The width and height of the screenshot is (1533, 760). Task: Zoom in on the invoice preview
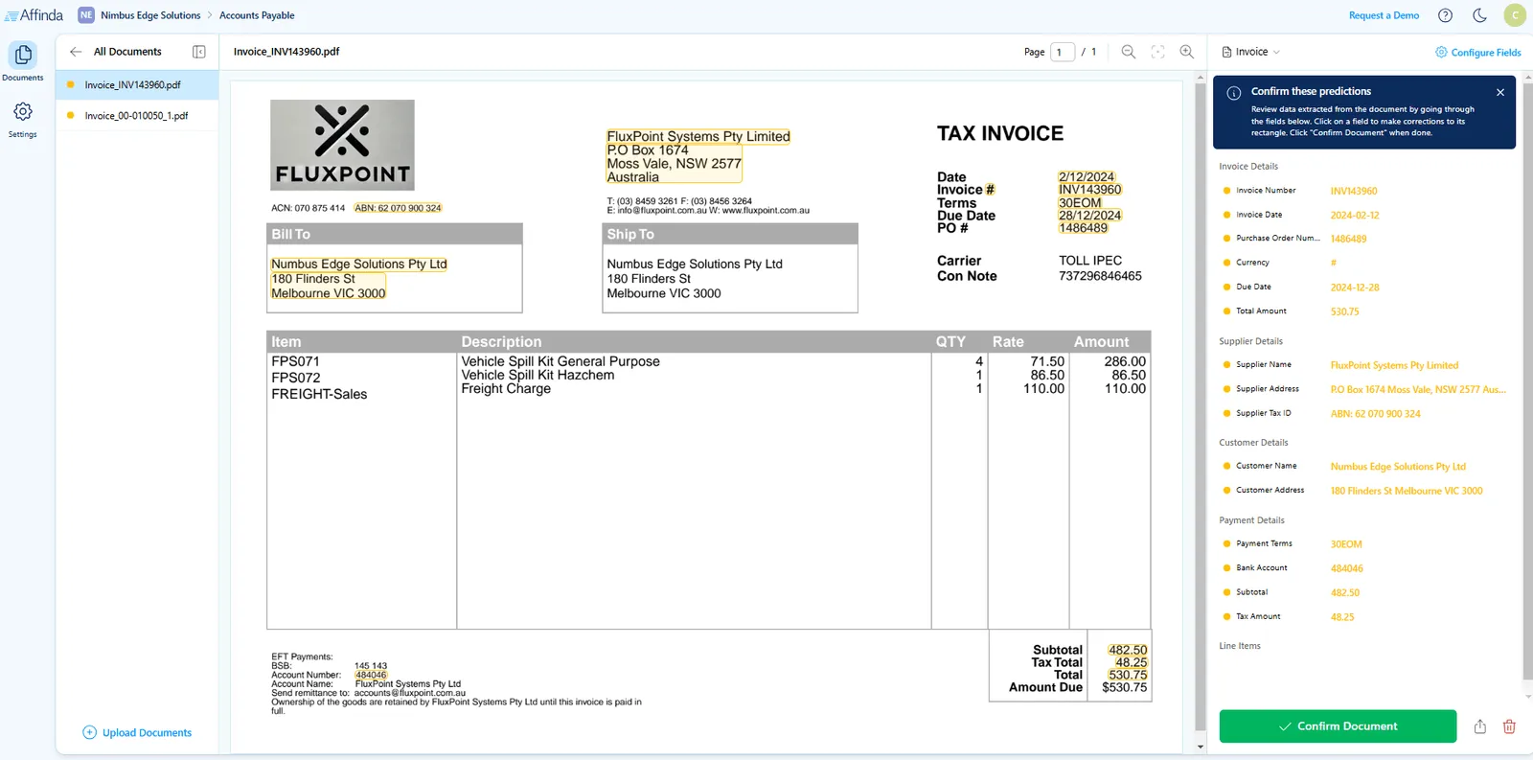click(1186, 52)
